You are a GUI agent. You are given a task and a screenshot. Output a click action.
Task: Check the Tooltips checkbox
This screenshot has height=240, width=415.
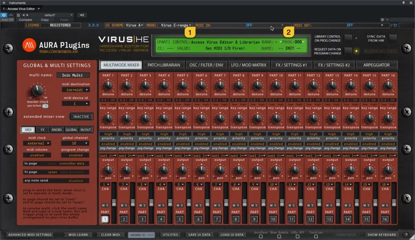click(x=316, y=237)
